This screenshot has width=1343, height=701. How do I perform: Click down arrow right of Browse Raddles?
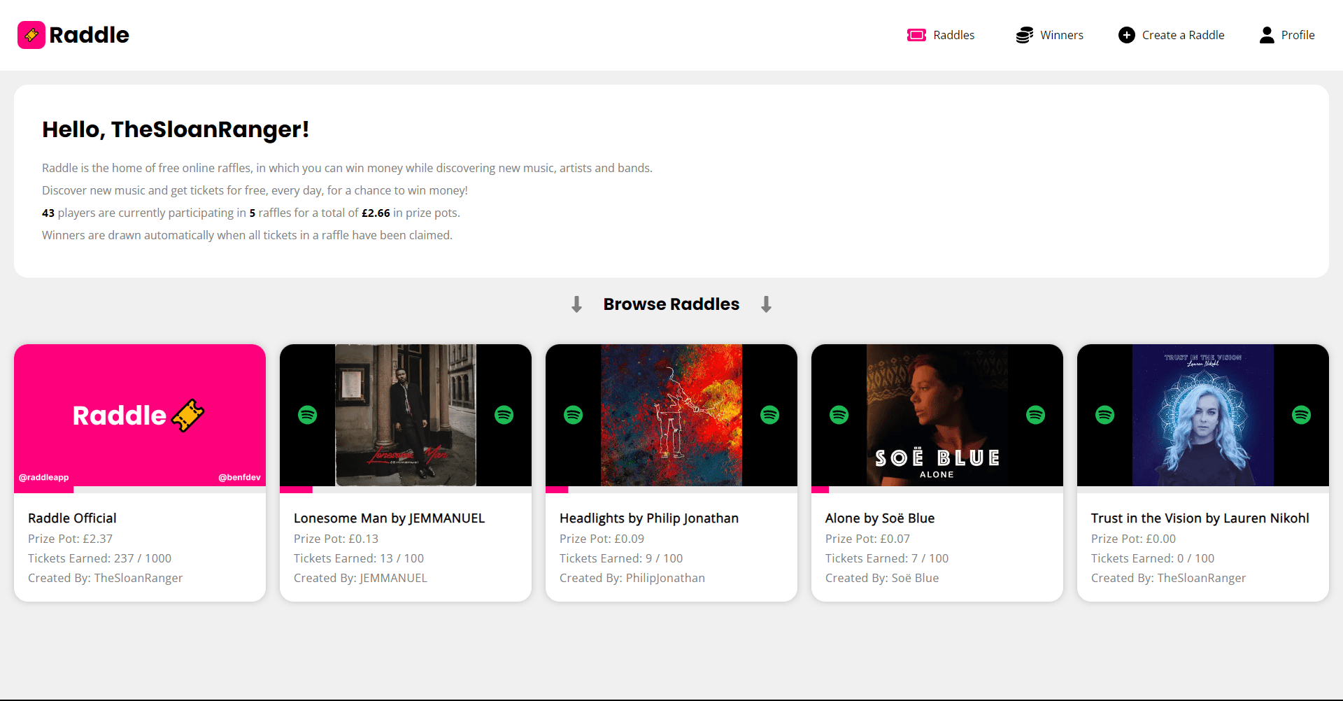click(766, 304)
